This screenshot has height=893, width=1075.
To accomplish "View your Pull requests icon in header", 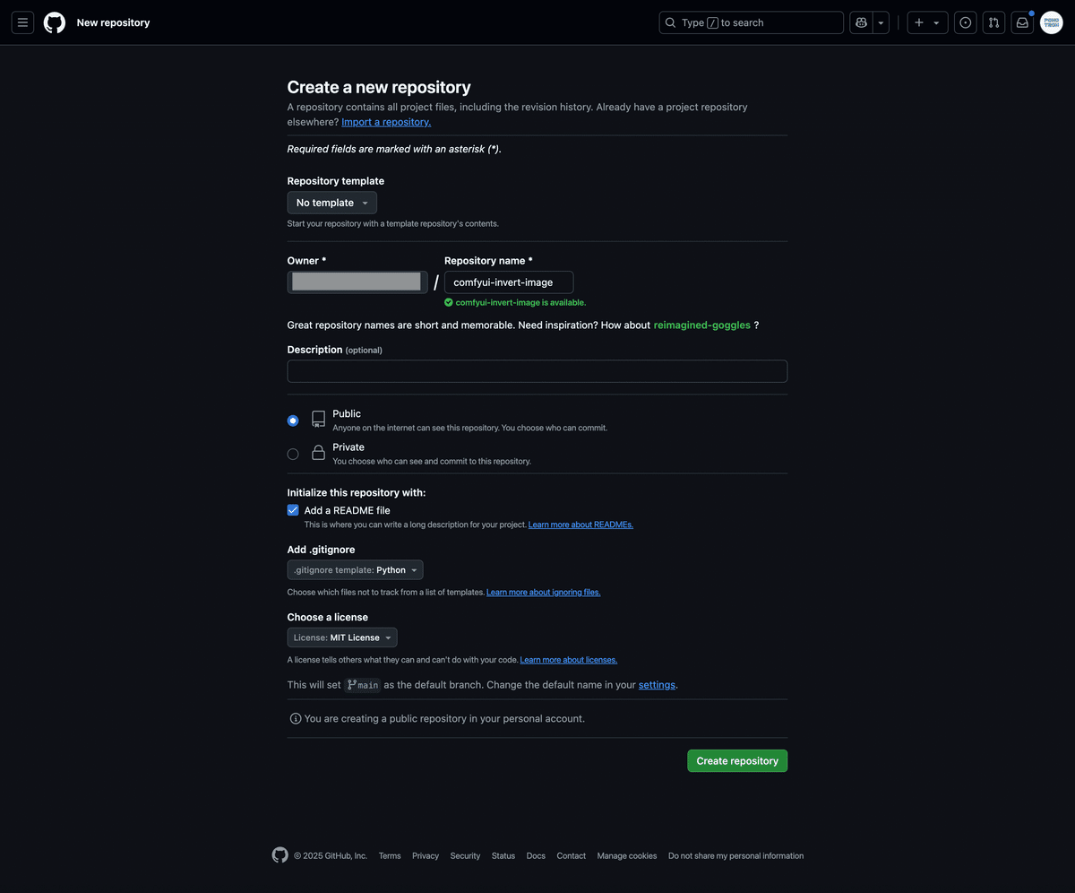I will click(x=993, y=22).
